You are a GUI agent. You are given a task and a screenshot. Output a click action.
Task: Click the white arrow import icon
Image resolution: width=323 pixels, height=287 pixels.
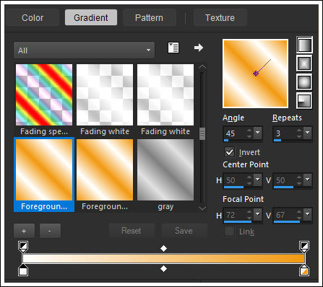click(x=199, y=48)
